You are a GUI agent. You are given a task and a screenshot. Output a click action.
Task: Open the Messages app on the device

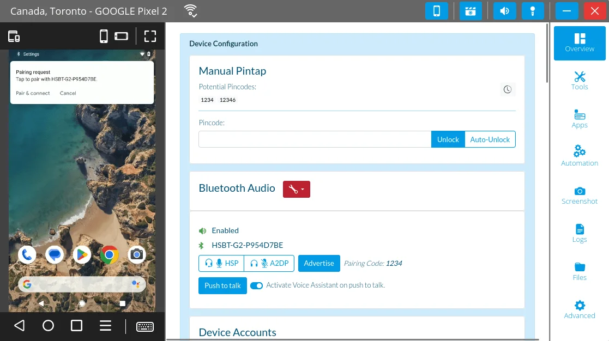55,254
